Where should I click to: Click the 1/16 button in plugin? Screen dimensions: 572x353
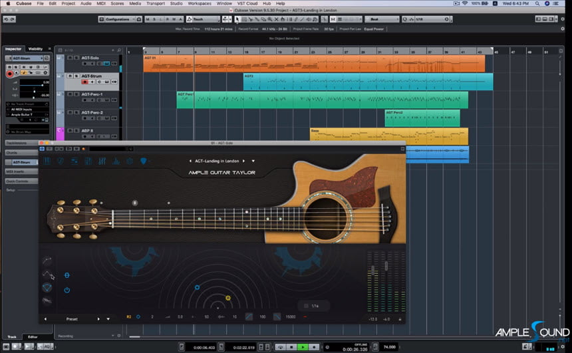(x=314, y=306)
